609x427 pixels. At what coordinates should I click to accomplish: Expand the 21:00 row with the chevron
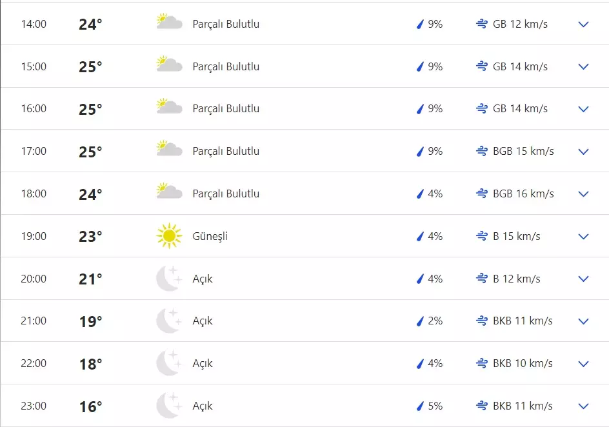584,321
